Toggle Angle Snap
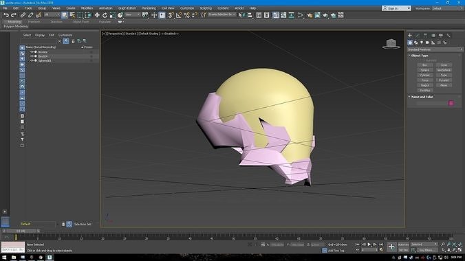The height and width of the screenshot is (261, 465). click(x=179, y=15)
